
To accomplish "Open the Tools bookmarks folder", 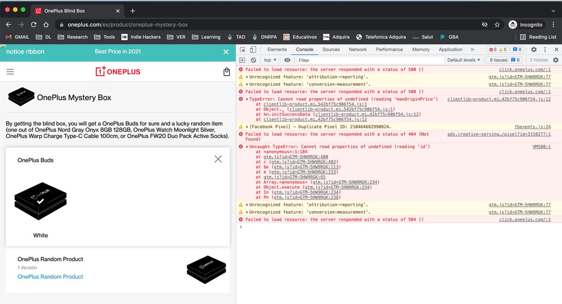I will pyautogui.click(x=104, y=37).
